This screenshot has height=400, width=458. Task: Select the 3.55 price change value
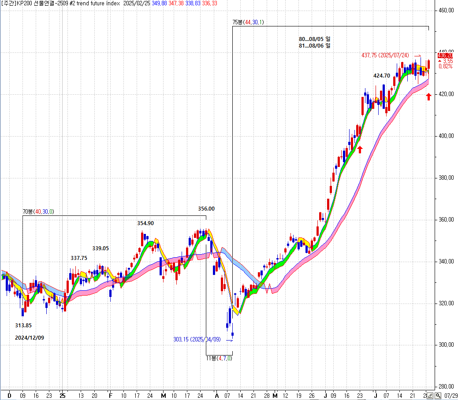(x=448, y=61)
